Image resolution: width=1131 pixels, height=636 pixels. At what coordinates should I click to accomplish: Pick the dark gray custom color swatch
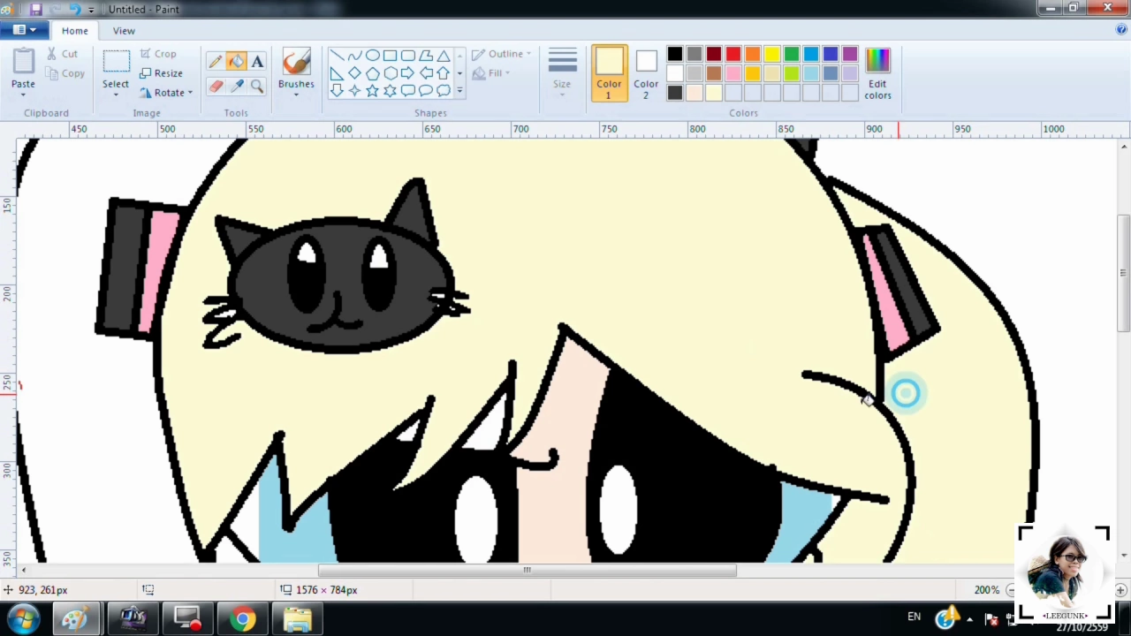click(675, 94)
